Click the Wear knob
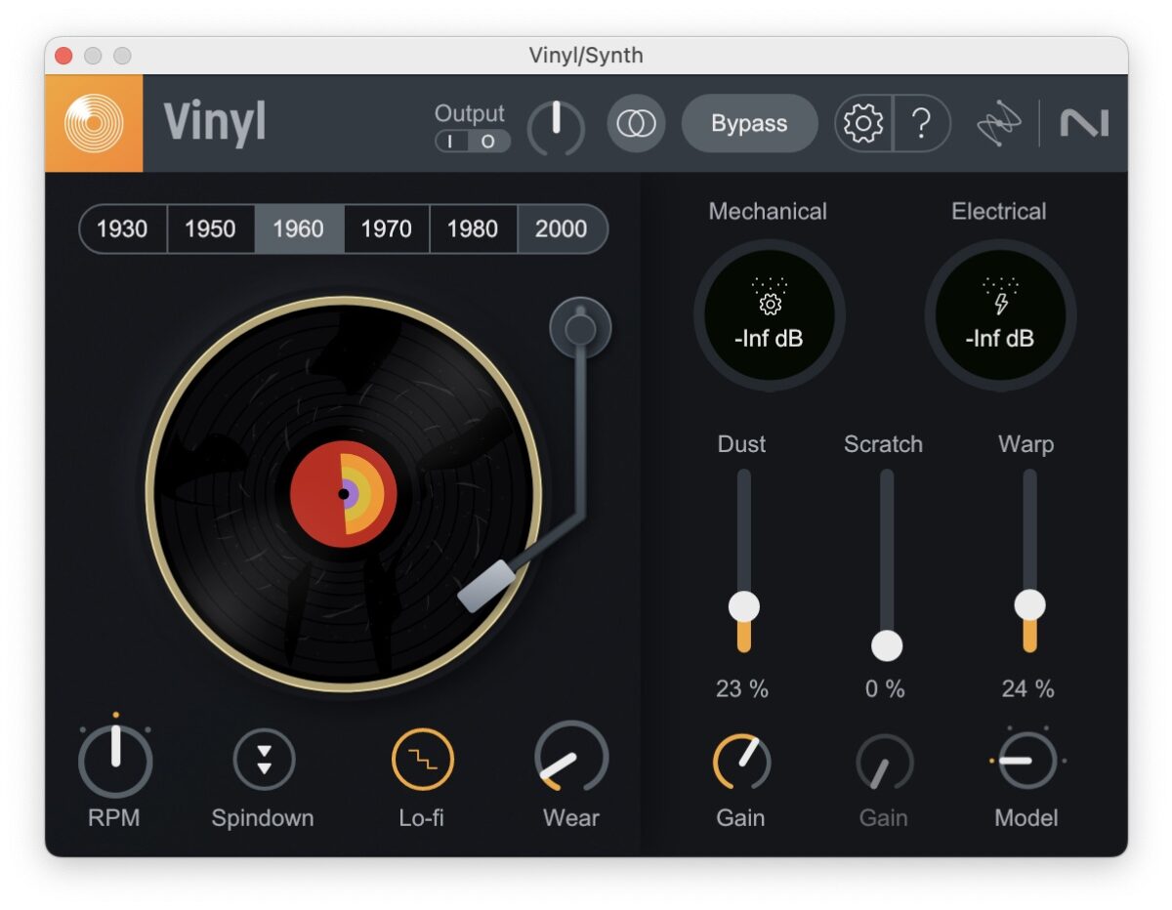 click(571, 759)
